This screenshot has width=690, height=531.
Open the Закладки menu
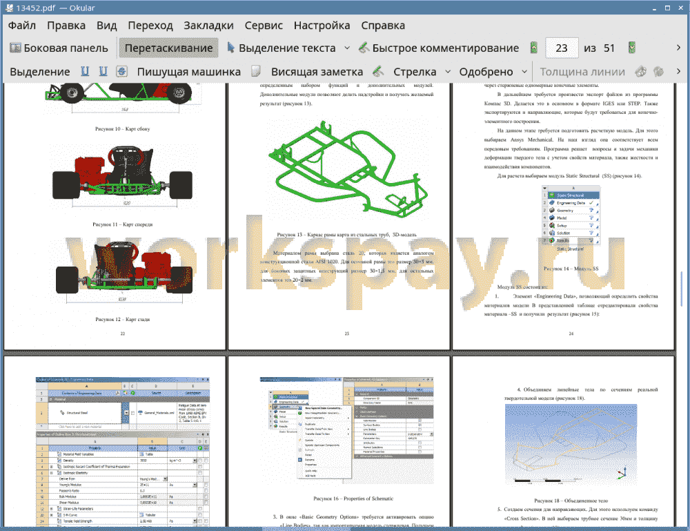tap(208, 26)
